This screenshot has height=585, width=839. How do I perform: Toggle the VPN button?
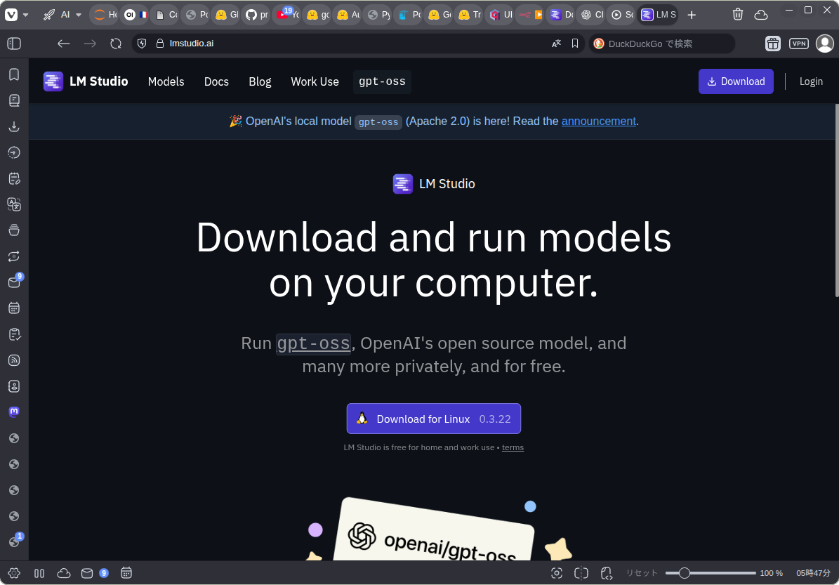point(799,44)
